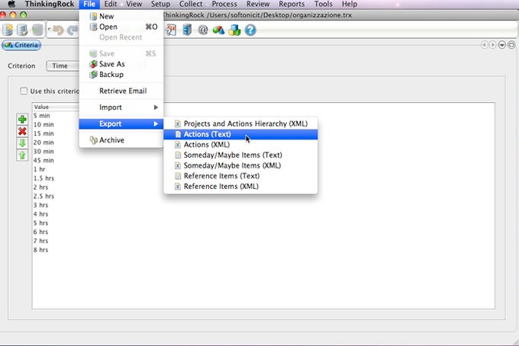
Task: Select Reference Items (XML) export option
Action: [x=240, y=186]
